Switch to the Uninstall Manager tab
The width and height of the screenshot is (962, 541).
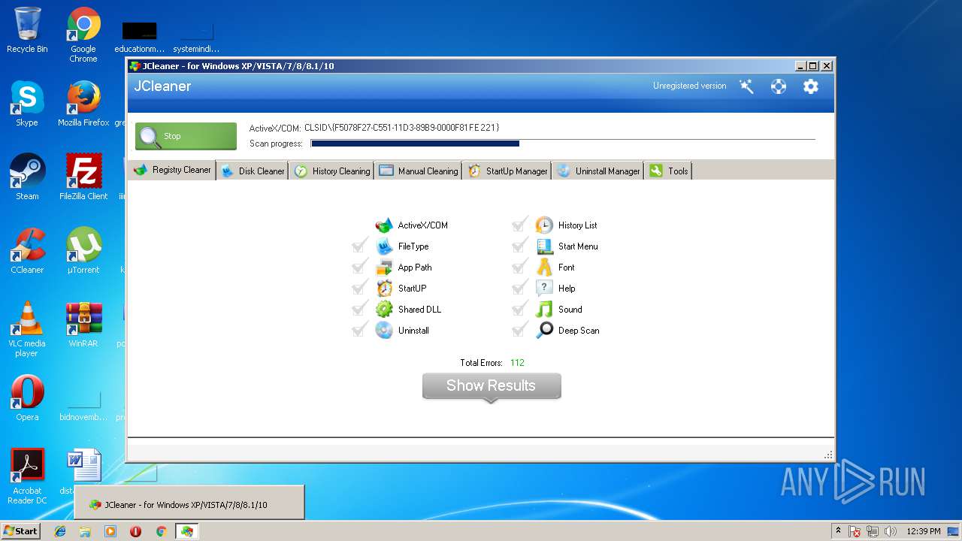pos(598,171)
